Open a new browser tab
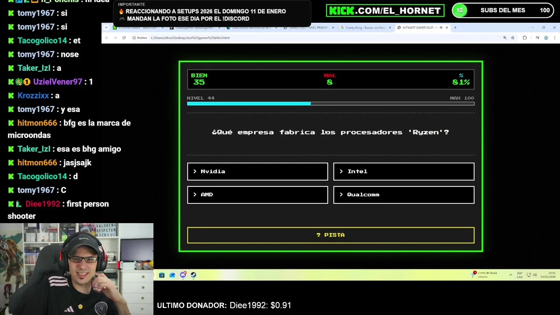This screenshot has height=315, width=560. point(455,28)
